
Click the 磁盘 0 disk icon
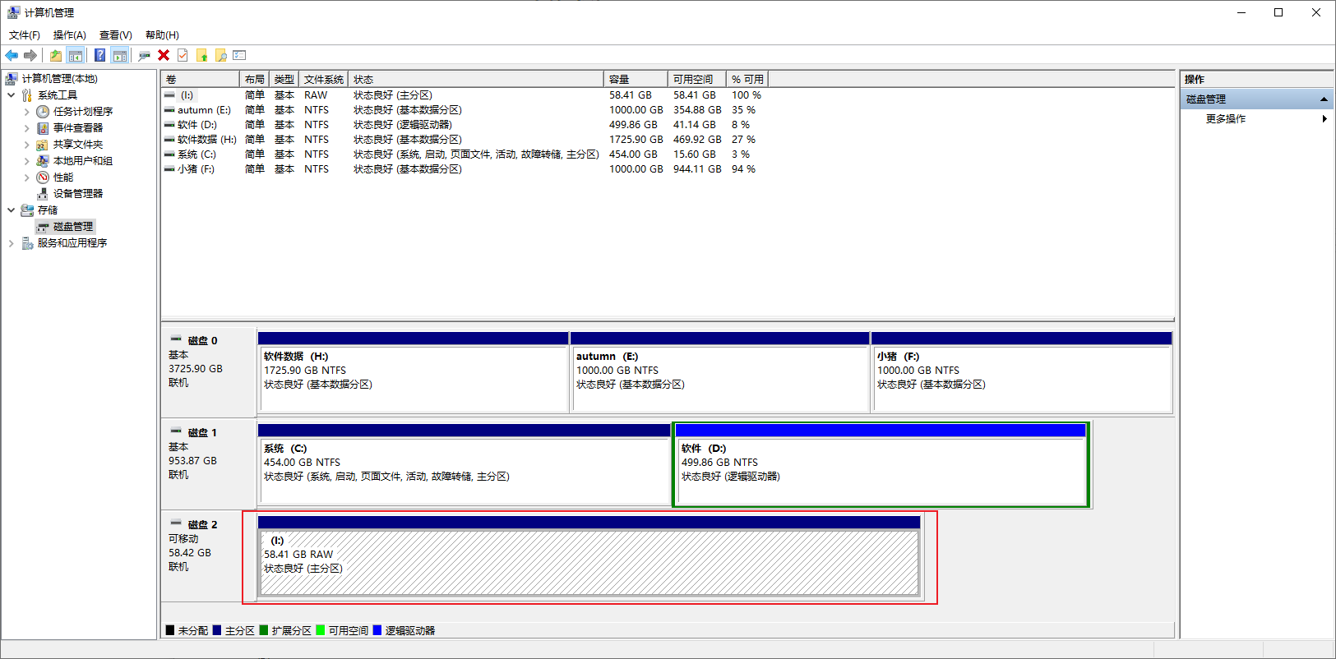click(176, 339)
